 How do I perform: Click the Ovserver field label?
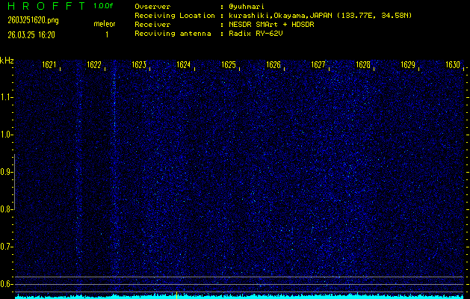click(x=152, y=7)
